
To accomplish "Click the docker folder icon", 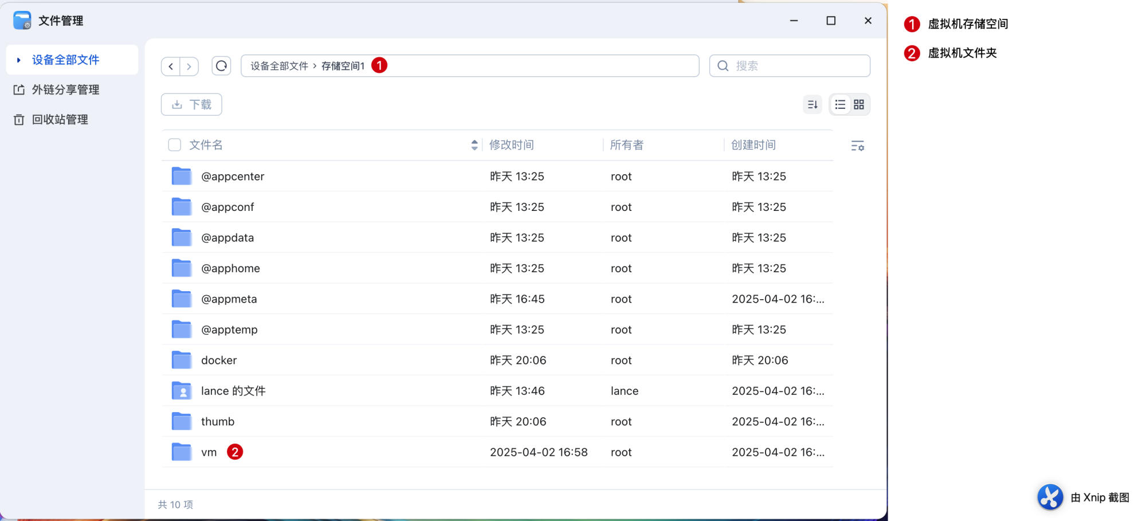I will point(182,360).
